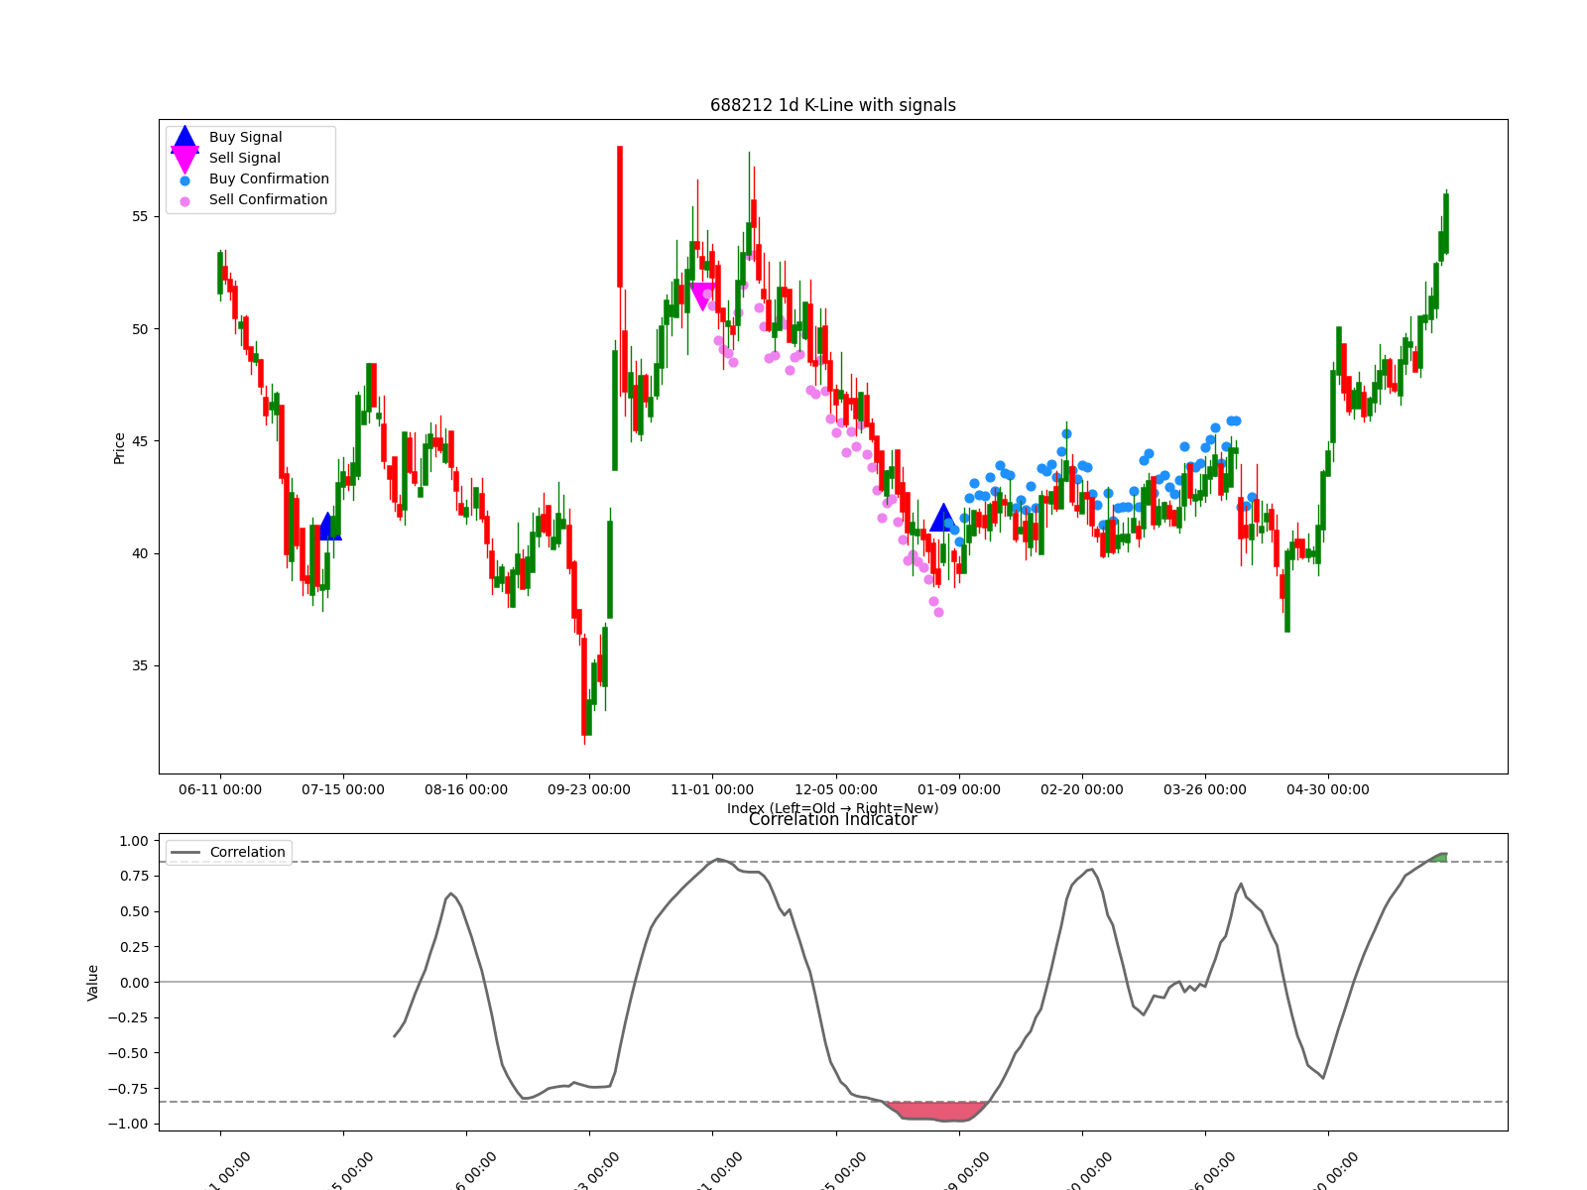Click the chart title '688212 1d K-Line with signals'
1587x1190 pixels.
pos(833,105)
